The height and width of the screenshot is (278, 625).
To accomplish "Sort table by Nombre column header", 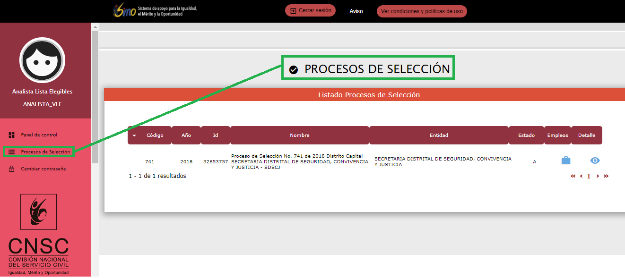I will pos(299,135).
